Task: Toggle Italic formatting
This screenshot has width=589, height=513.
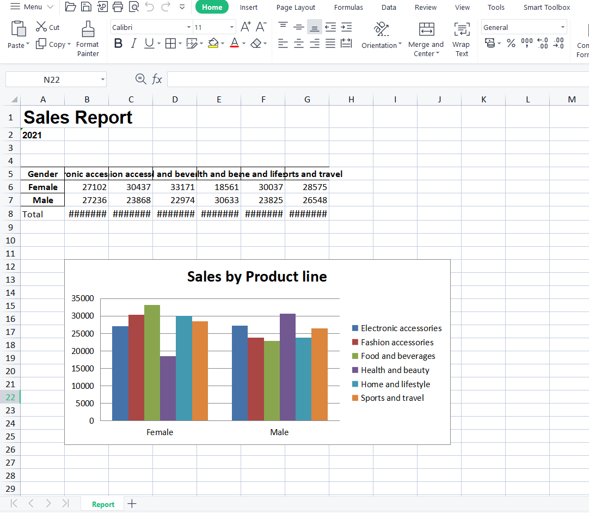Action: coord(134,44)
